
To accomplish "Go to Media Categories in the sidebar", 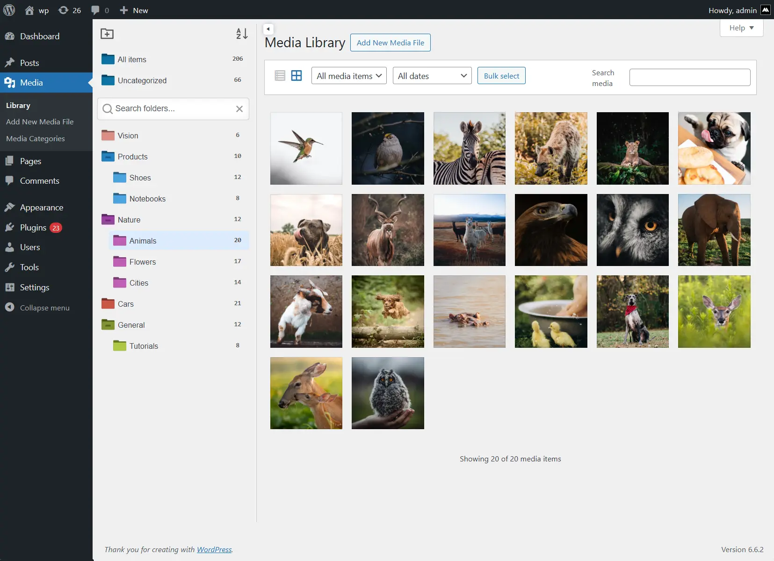I will tap(35, 138).
